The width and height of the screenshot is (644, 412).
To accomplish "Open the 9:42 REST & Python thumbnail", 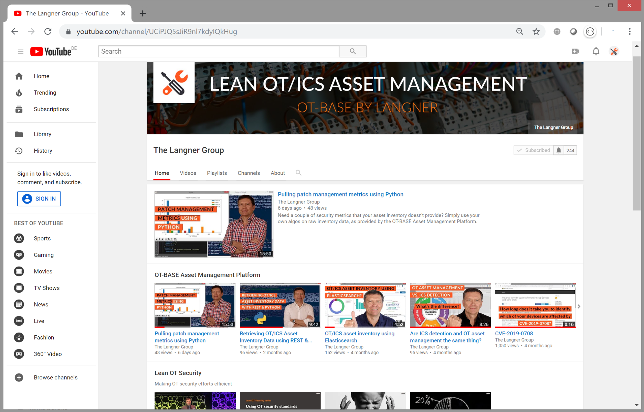I will (280, 305).
